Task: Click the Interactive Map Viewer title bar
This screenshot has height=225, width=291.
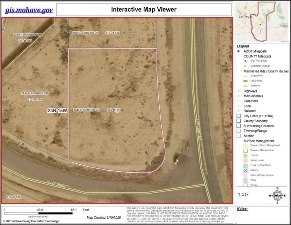Action: (x=144, y=10)
